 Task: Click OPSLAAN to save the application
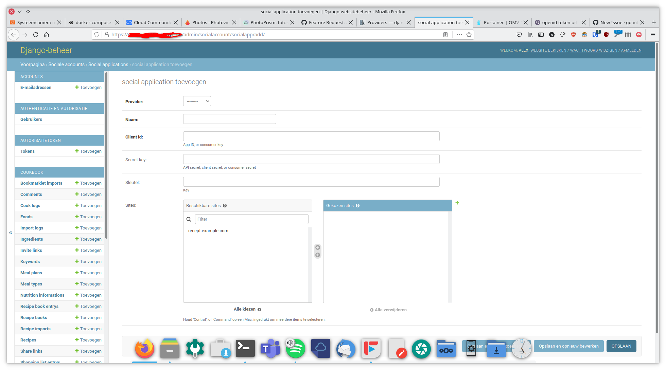pos(621,346)
